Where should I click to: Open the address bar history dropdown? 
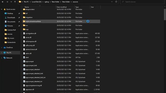(112, 2)
